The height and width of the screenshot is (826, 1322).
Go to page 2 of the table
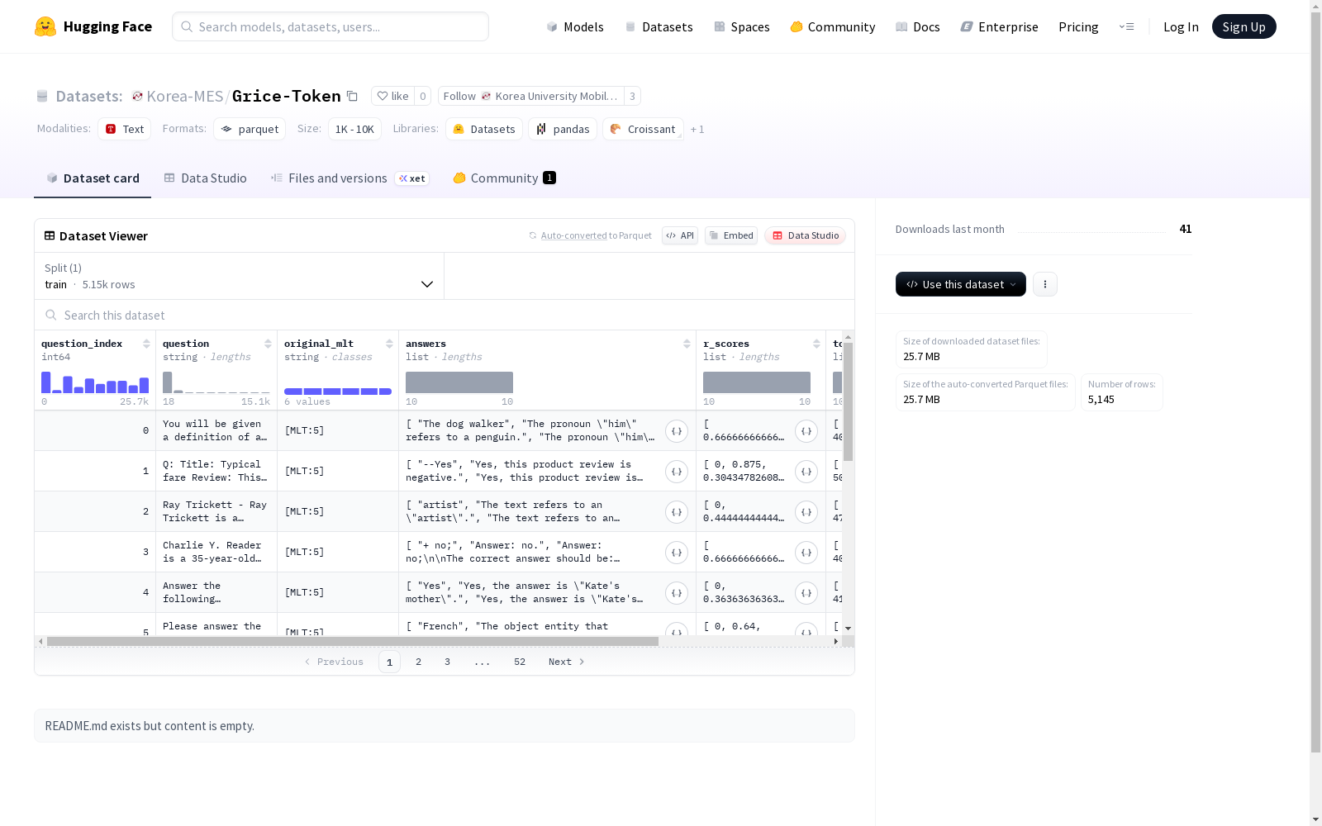click(419, 662)
